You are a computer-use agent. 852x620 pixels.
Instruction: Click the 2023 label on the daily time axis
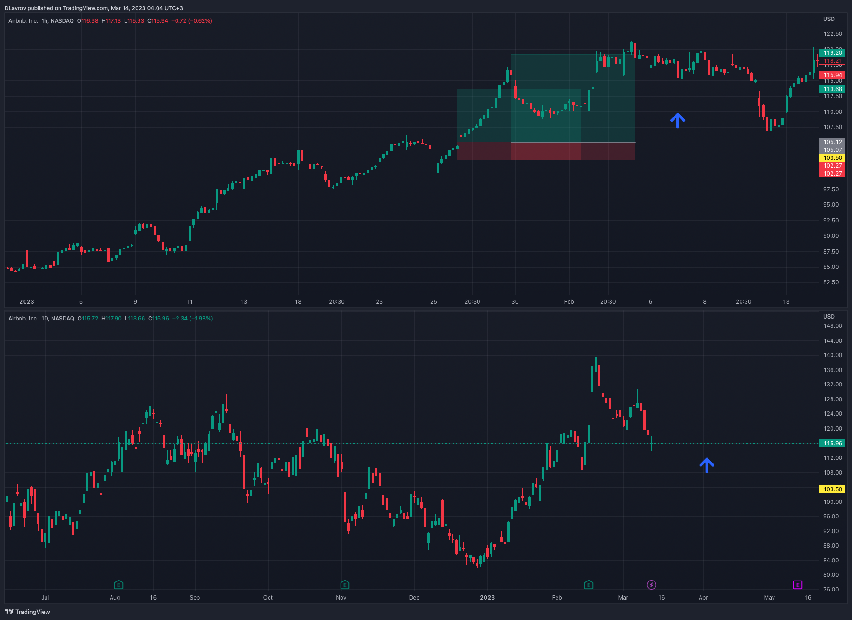click(x=487, y=598)
